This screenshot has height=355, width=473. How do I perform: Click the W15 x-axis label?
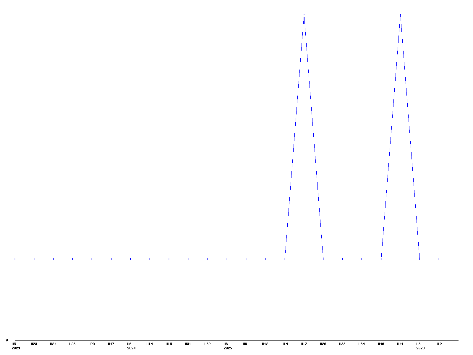pos(169,344)
